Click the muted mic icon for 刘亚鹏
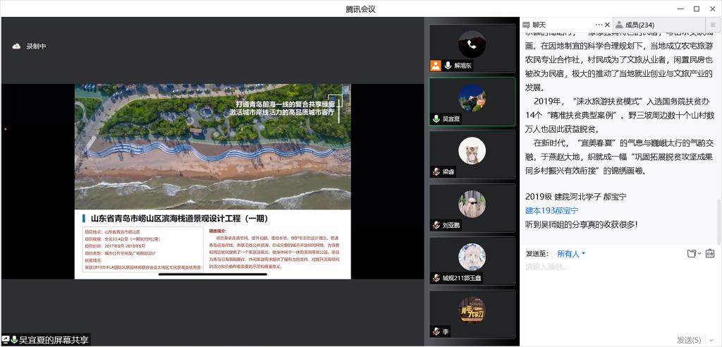 point(437,225)
